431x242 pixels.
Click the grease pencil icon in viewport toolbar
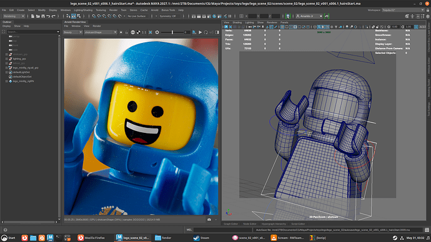coord(275,27)
